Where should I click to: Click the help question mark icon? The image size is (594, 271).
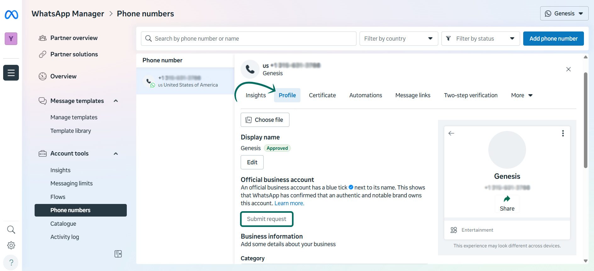coord(11,263)
